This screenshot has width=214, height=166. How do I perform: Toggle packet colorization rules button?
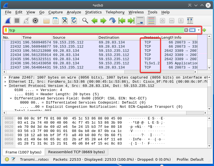151,21
